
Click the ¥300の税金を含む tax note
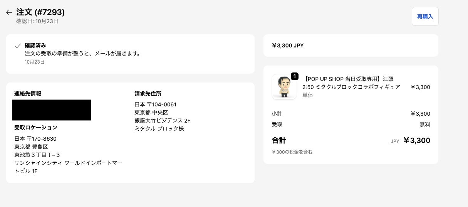(x=292, y=152)
